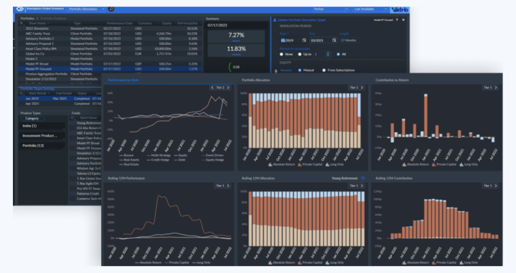Click the End date input field
Screen dimensions: 516x273
(x=323, y=40)
